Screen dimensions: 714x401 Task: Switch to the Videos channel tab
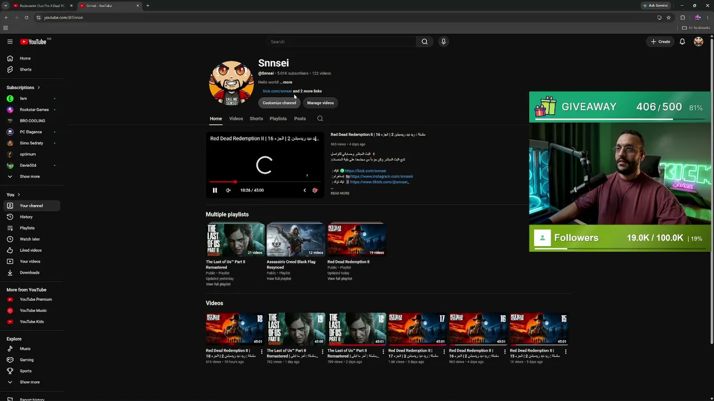(236, 119)
